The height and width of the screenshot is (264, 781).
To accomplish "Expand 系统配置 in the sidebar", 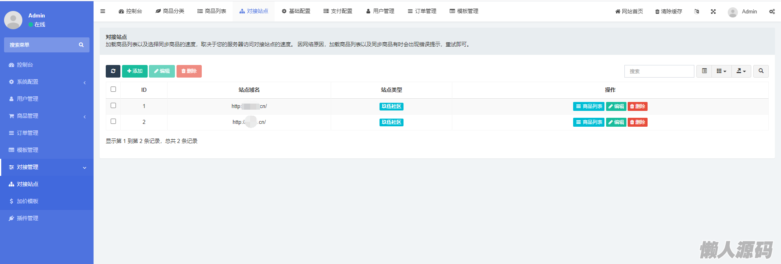I will click(x=47, y=82).
